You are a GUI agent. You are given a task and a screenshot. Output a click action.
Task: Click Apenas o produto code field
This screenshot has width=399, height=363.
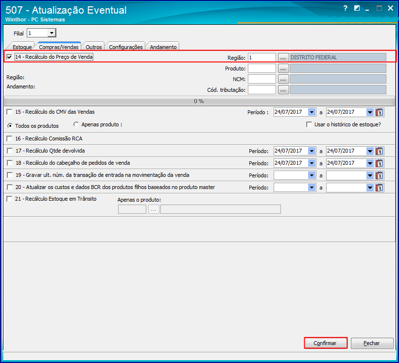coord(132,209)
